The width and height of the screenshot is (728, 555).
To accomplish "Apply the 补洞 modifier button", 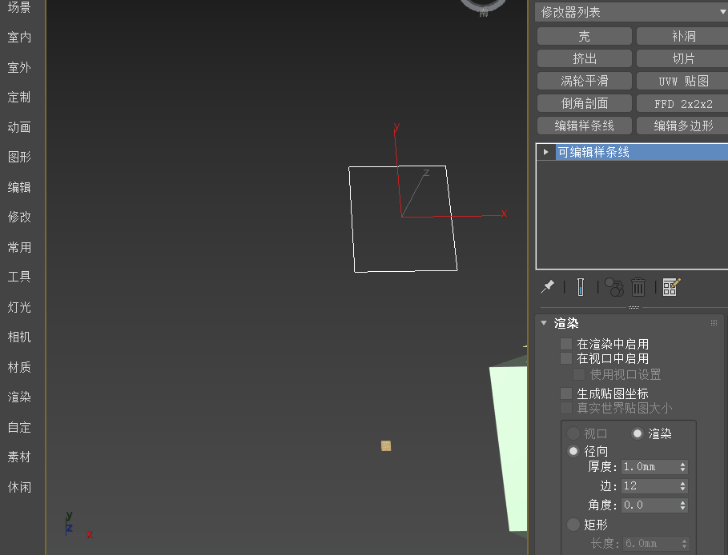I will click(x=682, y=36).
